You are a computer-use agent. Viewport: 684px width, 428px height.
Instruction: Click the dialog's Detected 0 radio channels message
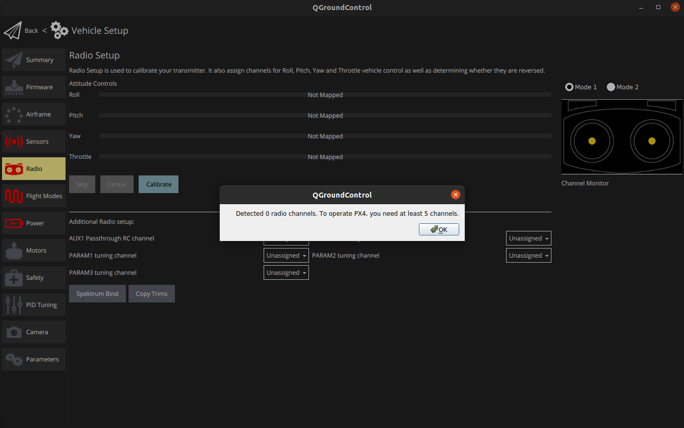347,214
